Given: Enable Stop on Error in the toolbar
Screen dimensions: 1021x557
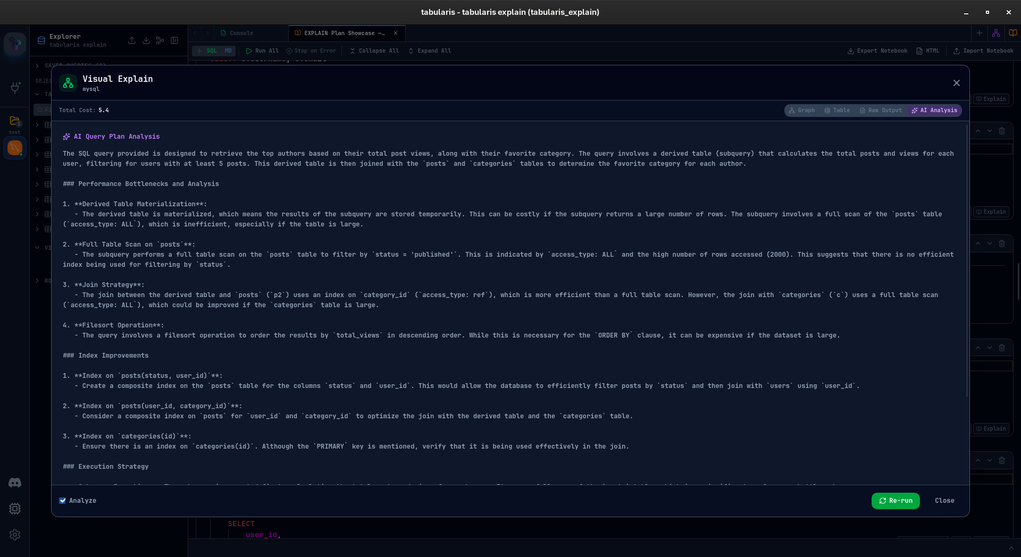Looking at the screenshot, I should click(x=311, y=50).
